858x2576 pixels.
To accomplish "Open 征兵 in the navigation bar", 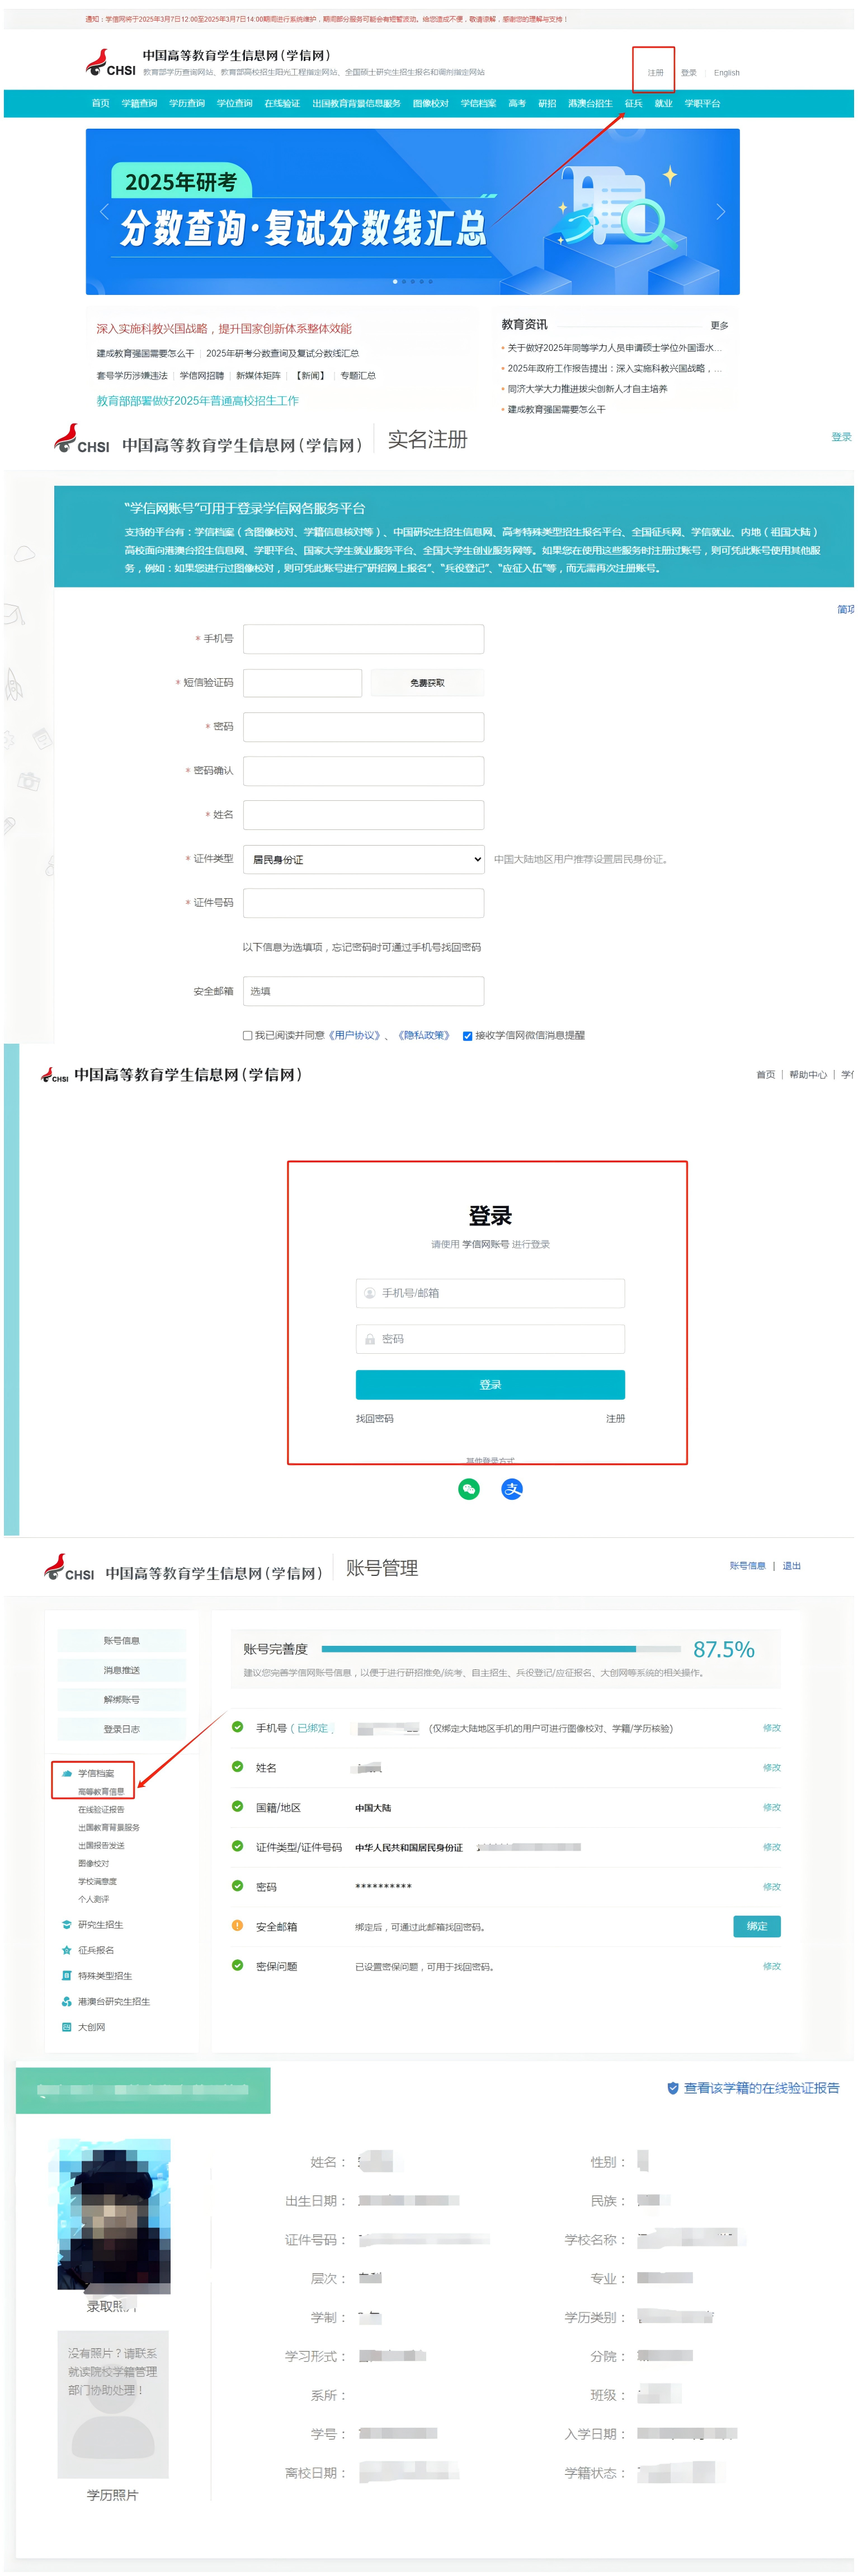I will tap(634, 103).
